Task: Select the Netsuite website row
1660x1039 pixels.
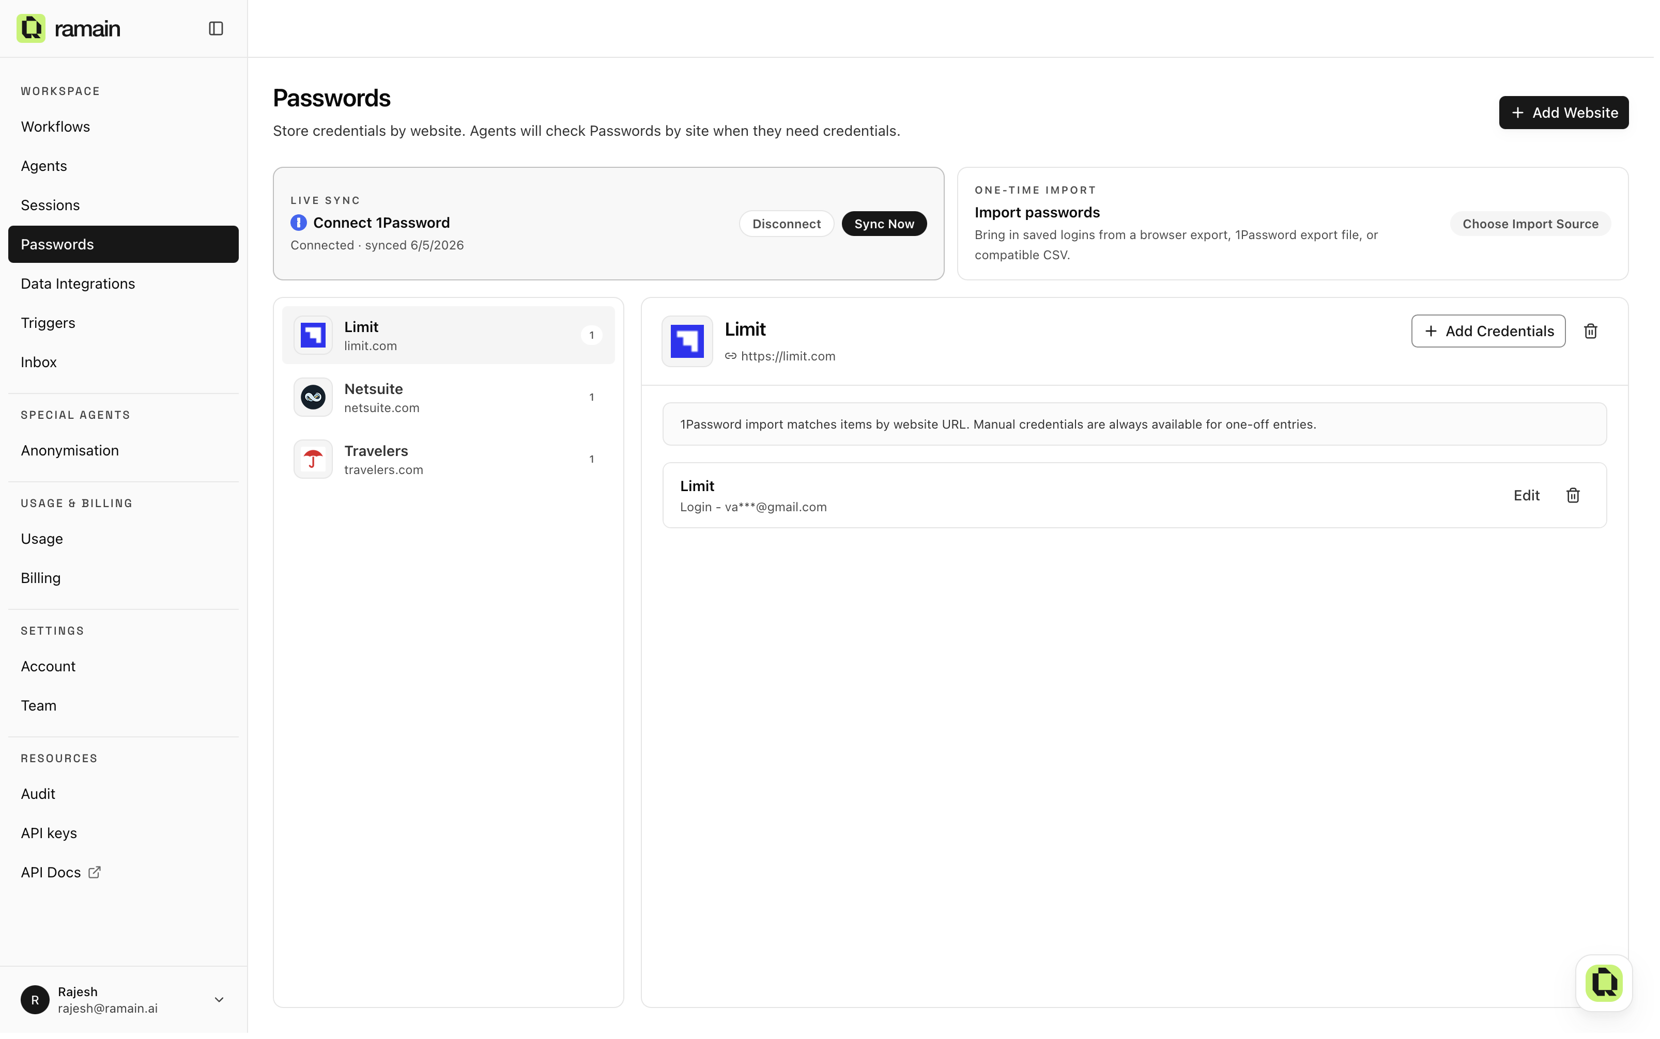Action: click(x=449, y=397)
